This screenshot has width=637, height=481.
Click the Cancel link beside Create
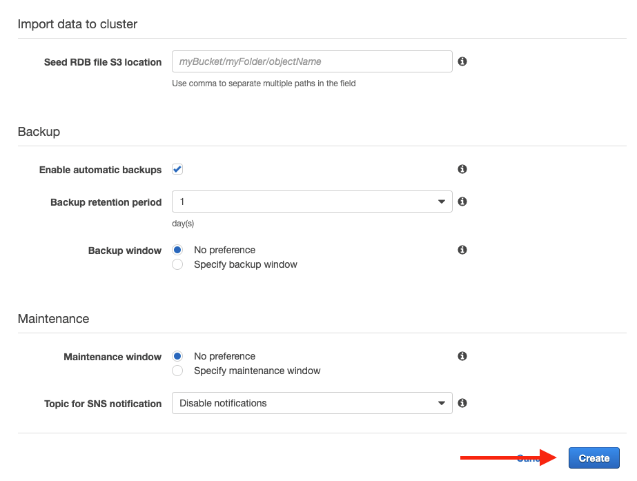tap(527, 458)
